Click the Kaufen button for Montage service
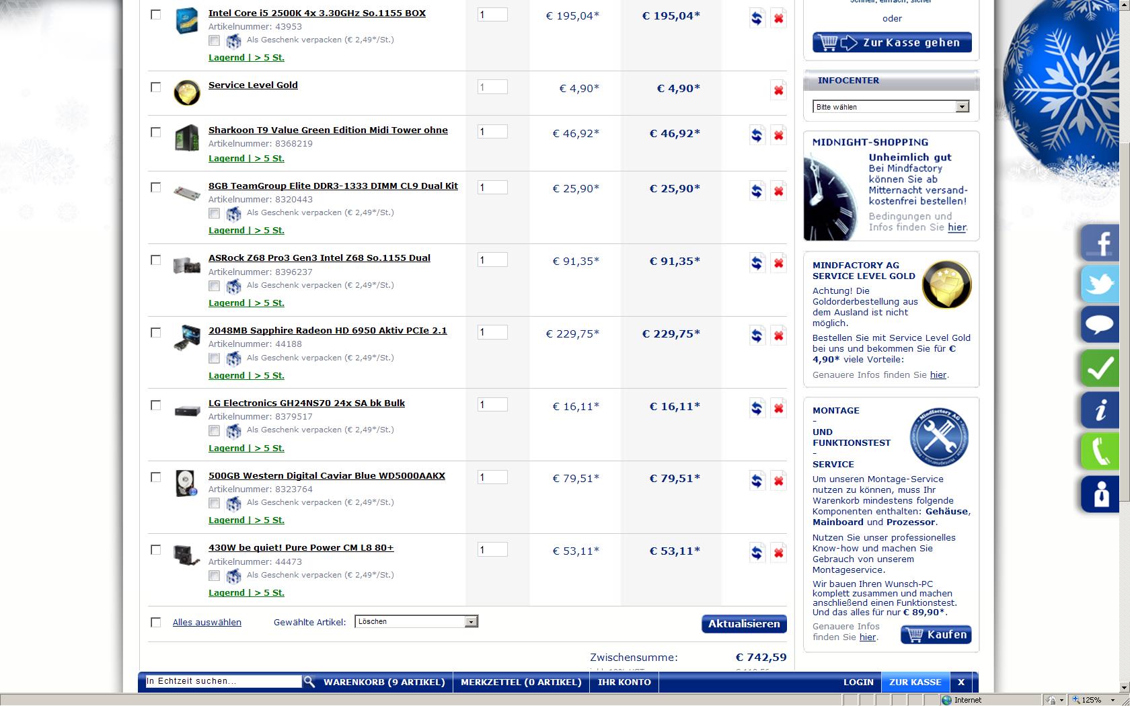The image size is (1130, 706). point(936,635)
